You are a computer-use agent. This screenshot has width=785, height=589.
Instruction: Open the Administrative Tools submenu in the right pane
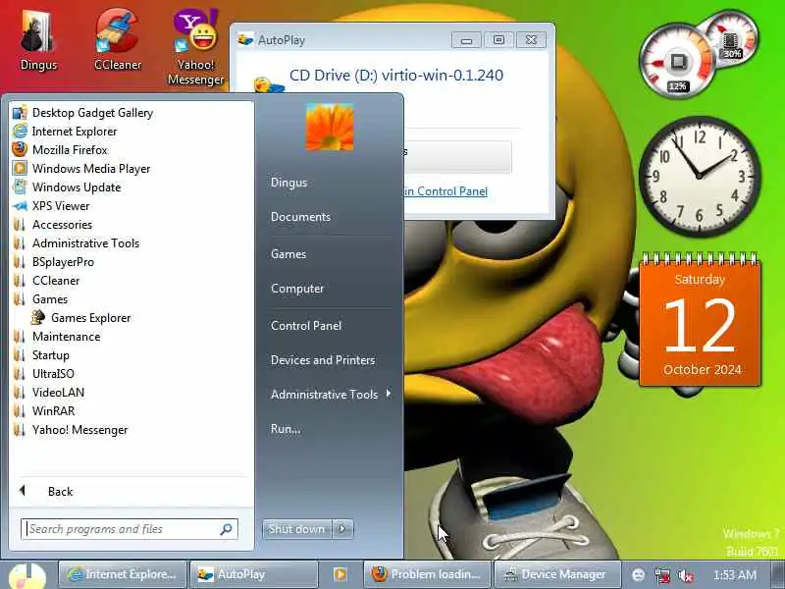[331, 395]
